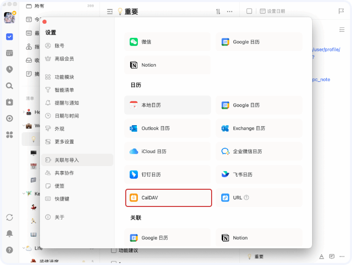Switch to 外观 settings
This screenshot has height=265, width=352.
[60, 129]
